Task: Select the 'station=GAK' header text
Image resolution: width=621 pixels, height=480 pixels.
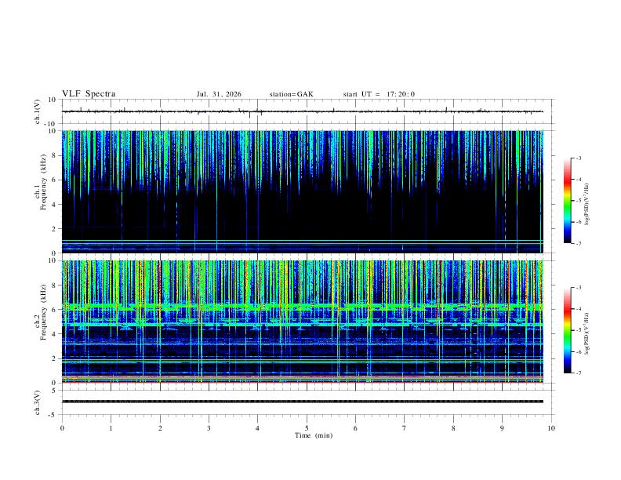Action: [292, 94]
